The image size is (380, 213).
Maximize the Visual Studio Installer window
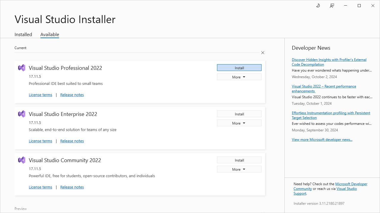359,6
